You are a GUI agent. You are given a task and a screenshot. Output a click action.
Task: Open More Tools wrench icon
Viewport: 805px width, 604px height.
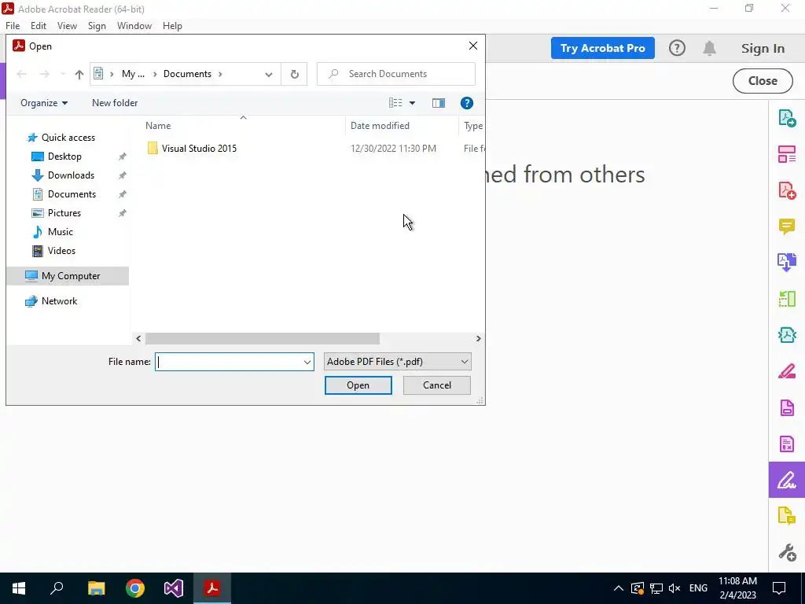[x=786, y=552]
